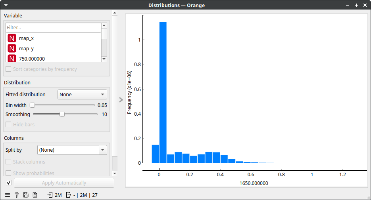Close the Distributions window
The width and height of the screenshot is (371, 200).
365,5
